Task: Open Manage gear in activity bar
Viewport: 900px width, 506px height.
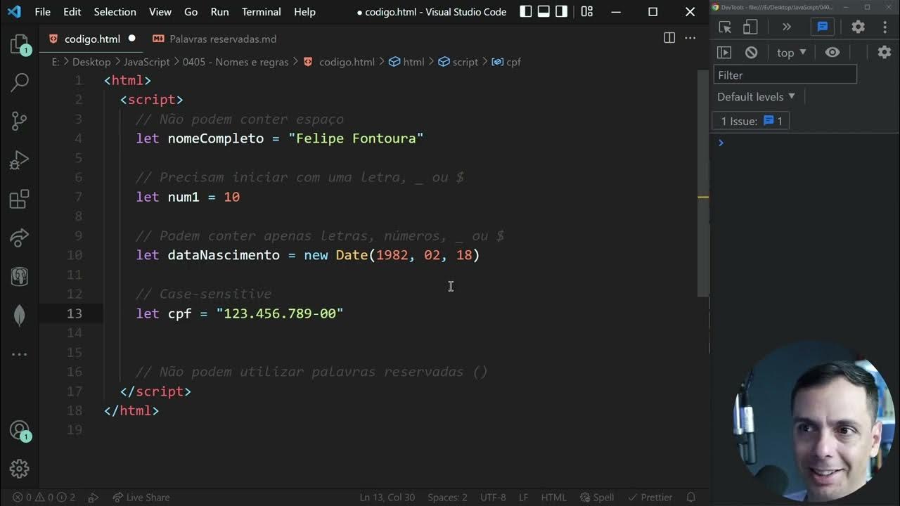Action: (20, 468)
